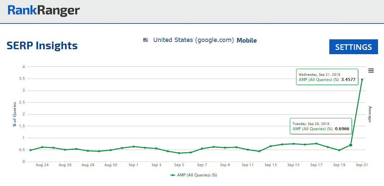The height and width of the screenshot is (186, 384).
Task: Select United States (google.com) search engine link
Action: click(193, 40)
